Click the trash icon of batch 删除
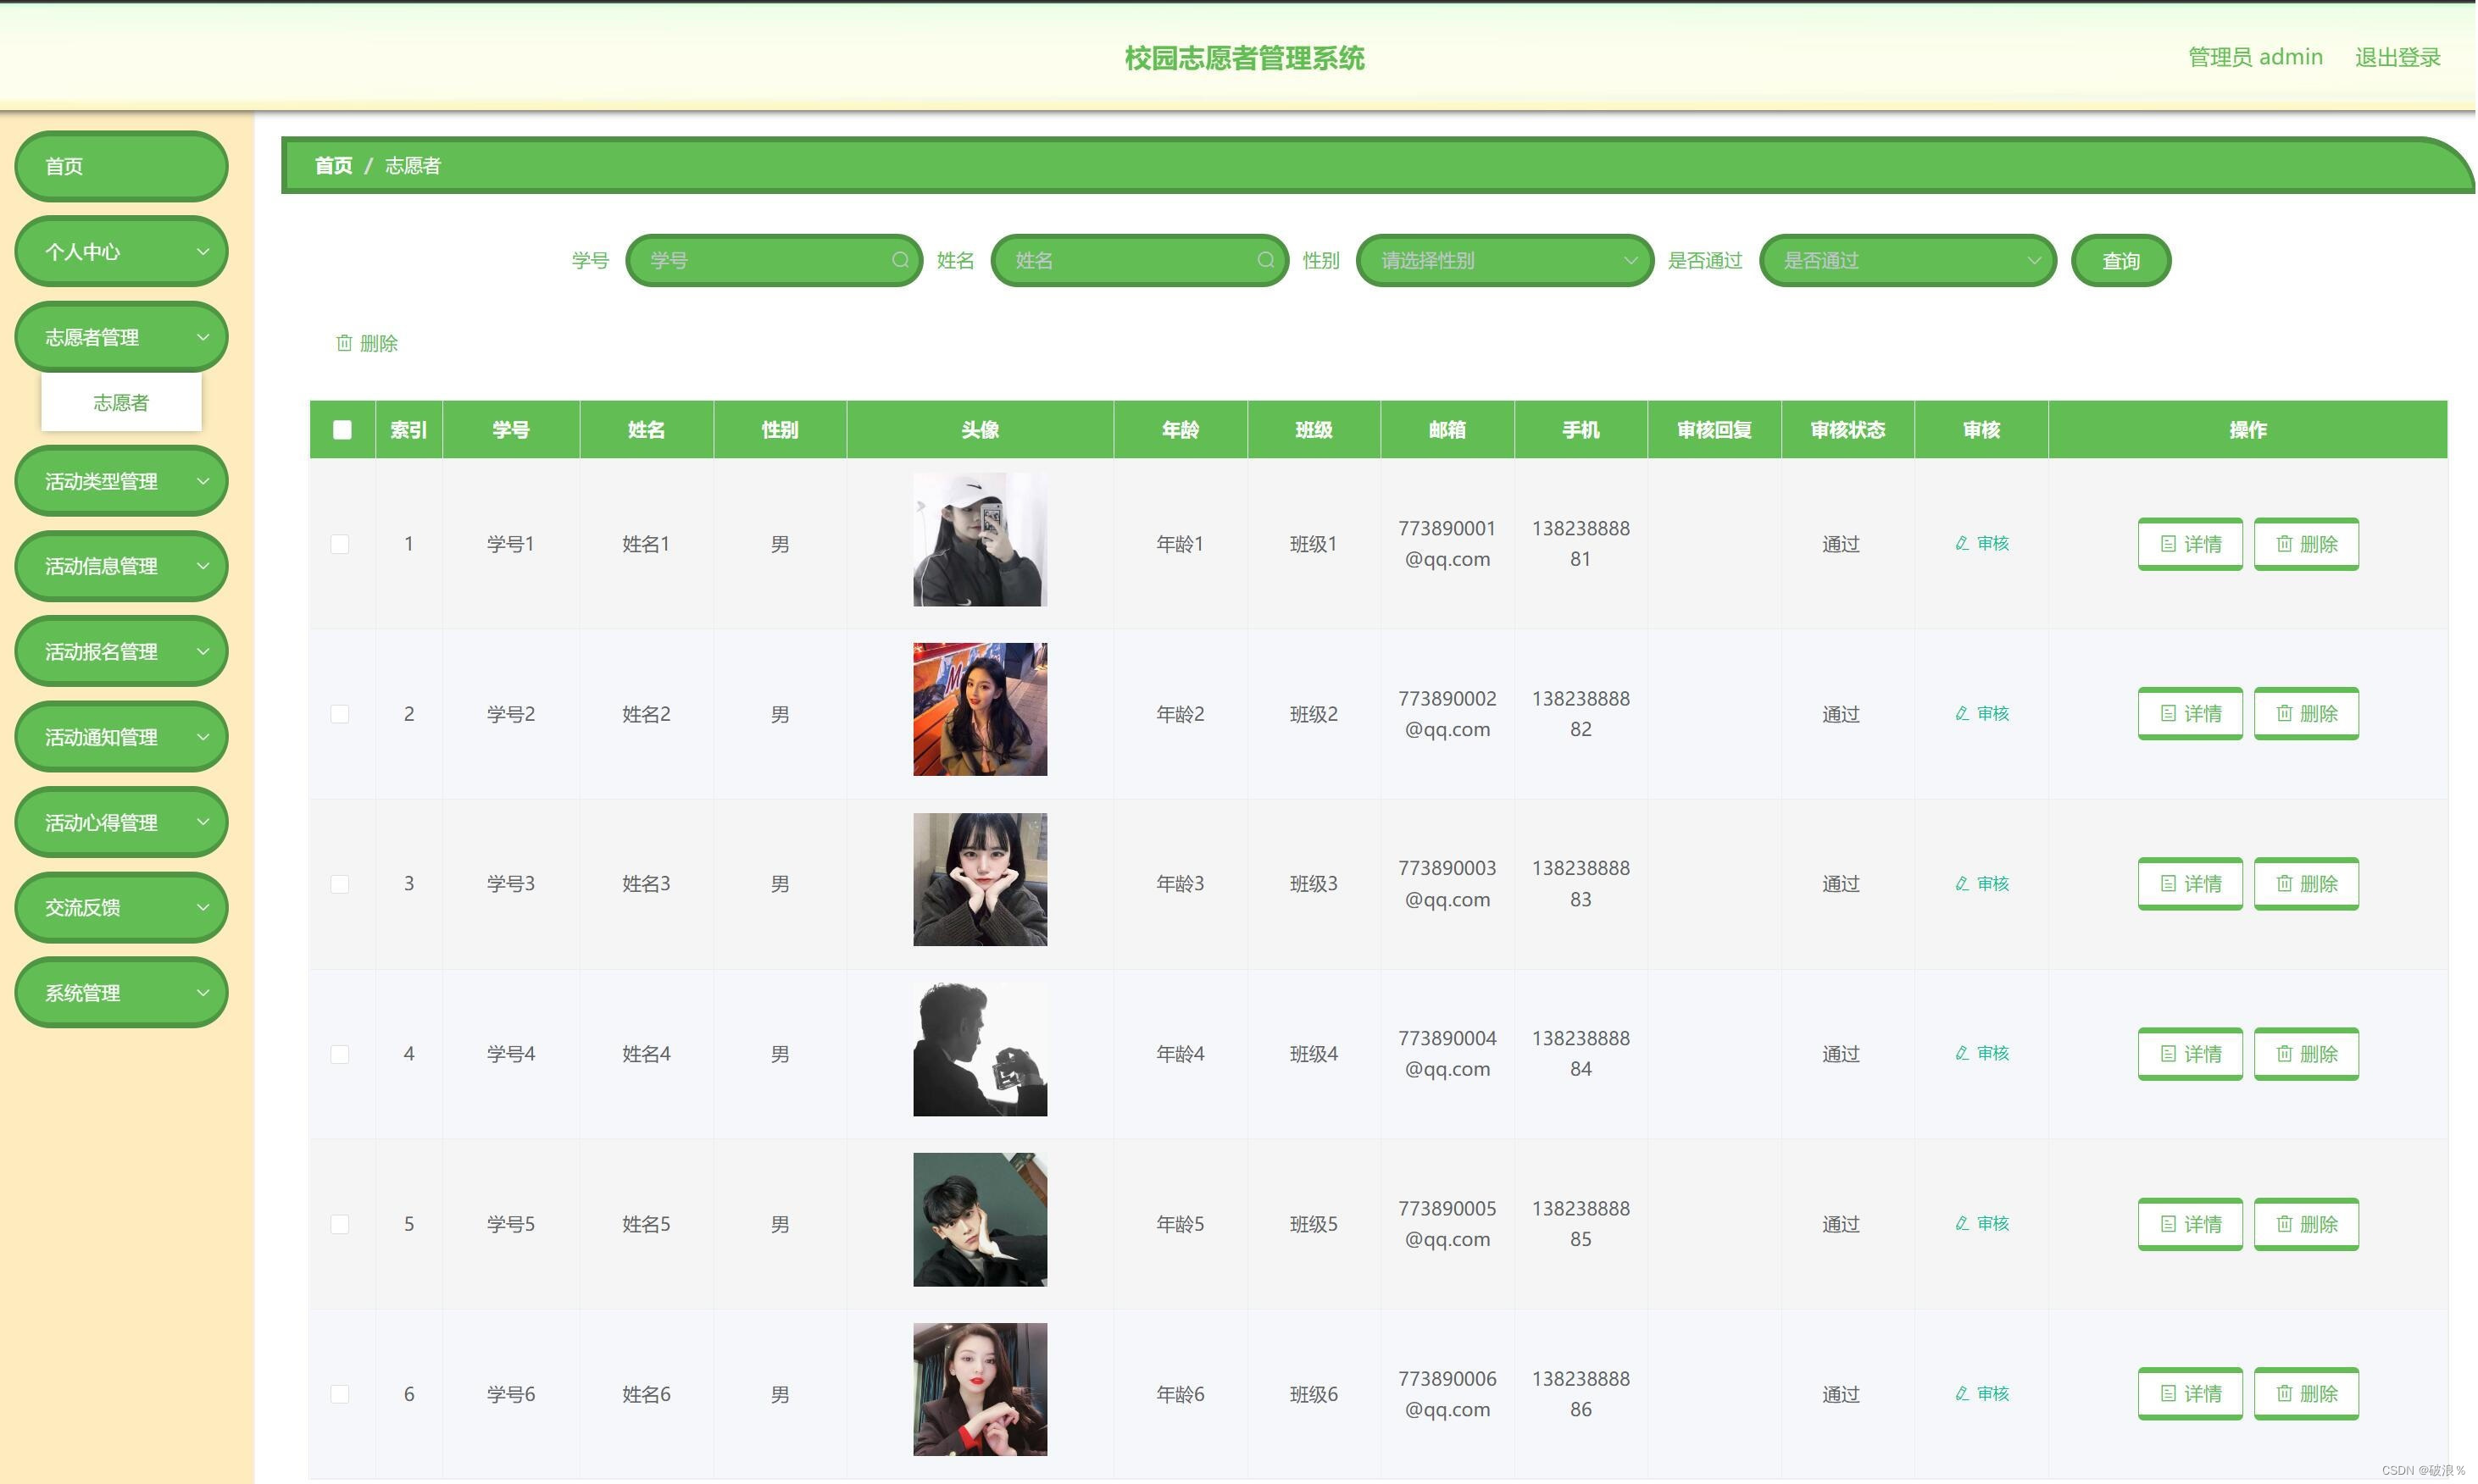The height and width of the screenshot is (1484, 2478). tap(344, 343)
